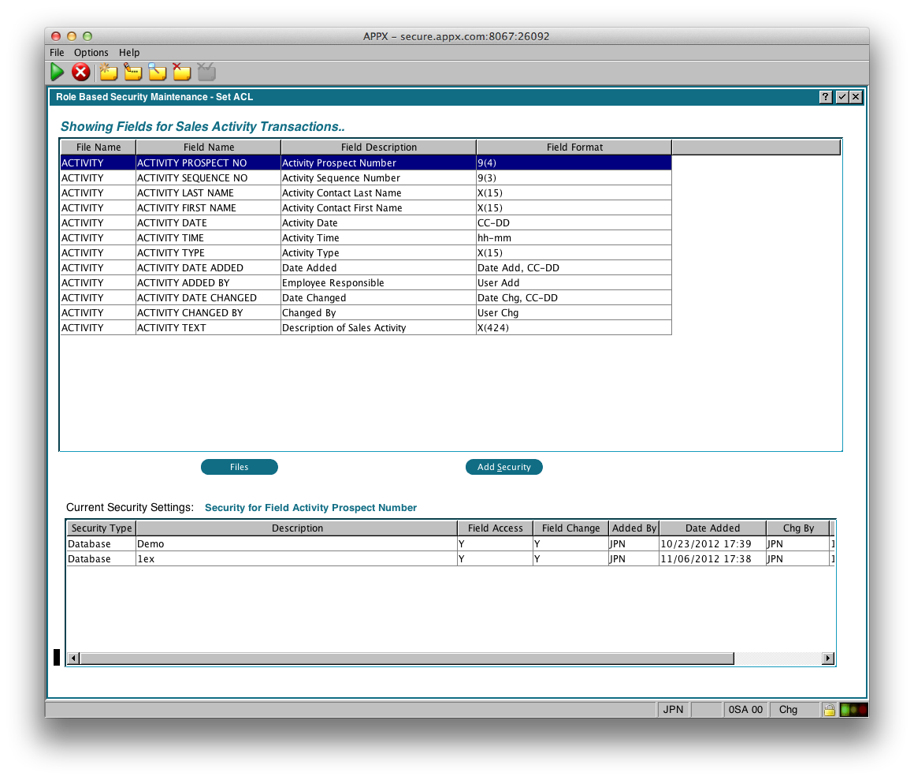Open the Inquire mode magnifier note icon
914x780 pixels.
tap(158, 73)
